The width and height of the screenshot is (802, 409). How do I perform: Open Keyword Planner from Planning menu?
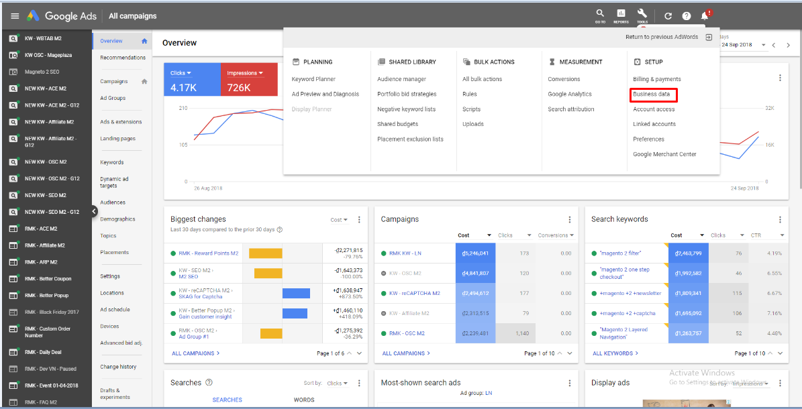coord(313,79)
